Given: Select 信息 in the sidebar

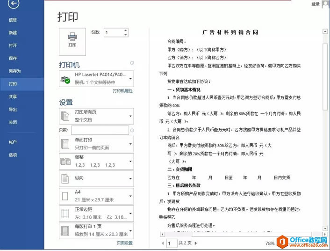Looking at the screenshot, I should pos(13,20).
